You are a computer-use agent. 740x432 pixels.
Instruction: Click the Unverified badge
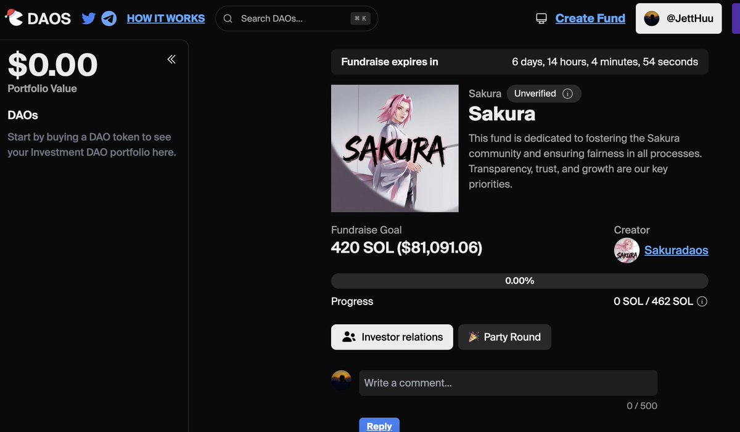(544, 94)
